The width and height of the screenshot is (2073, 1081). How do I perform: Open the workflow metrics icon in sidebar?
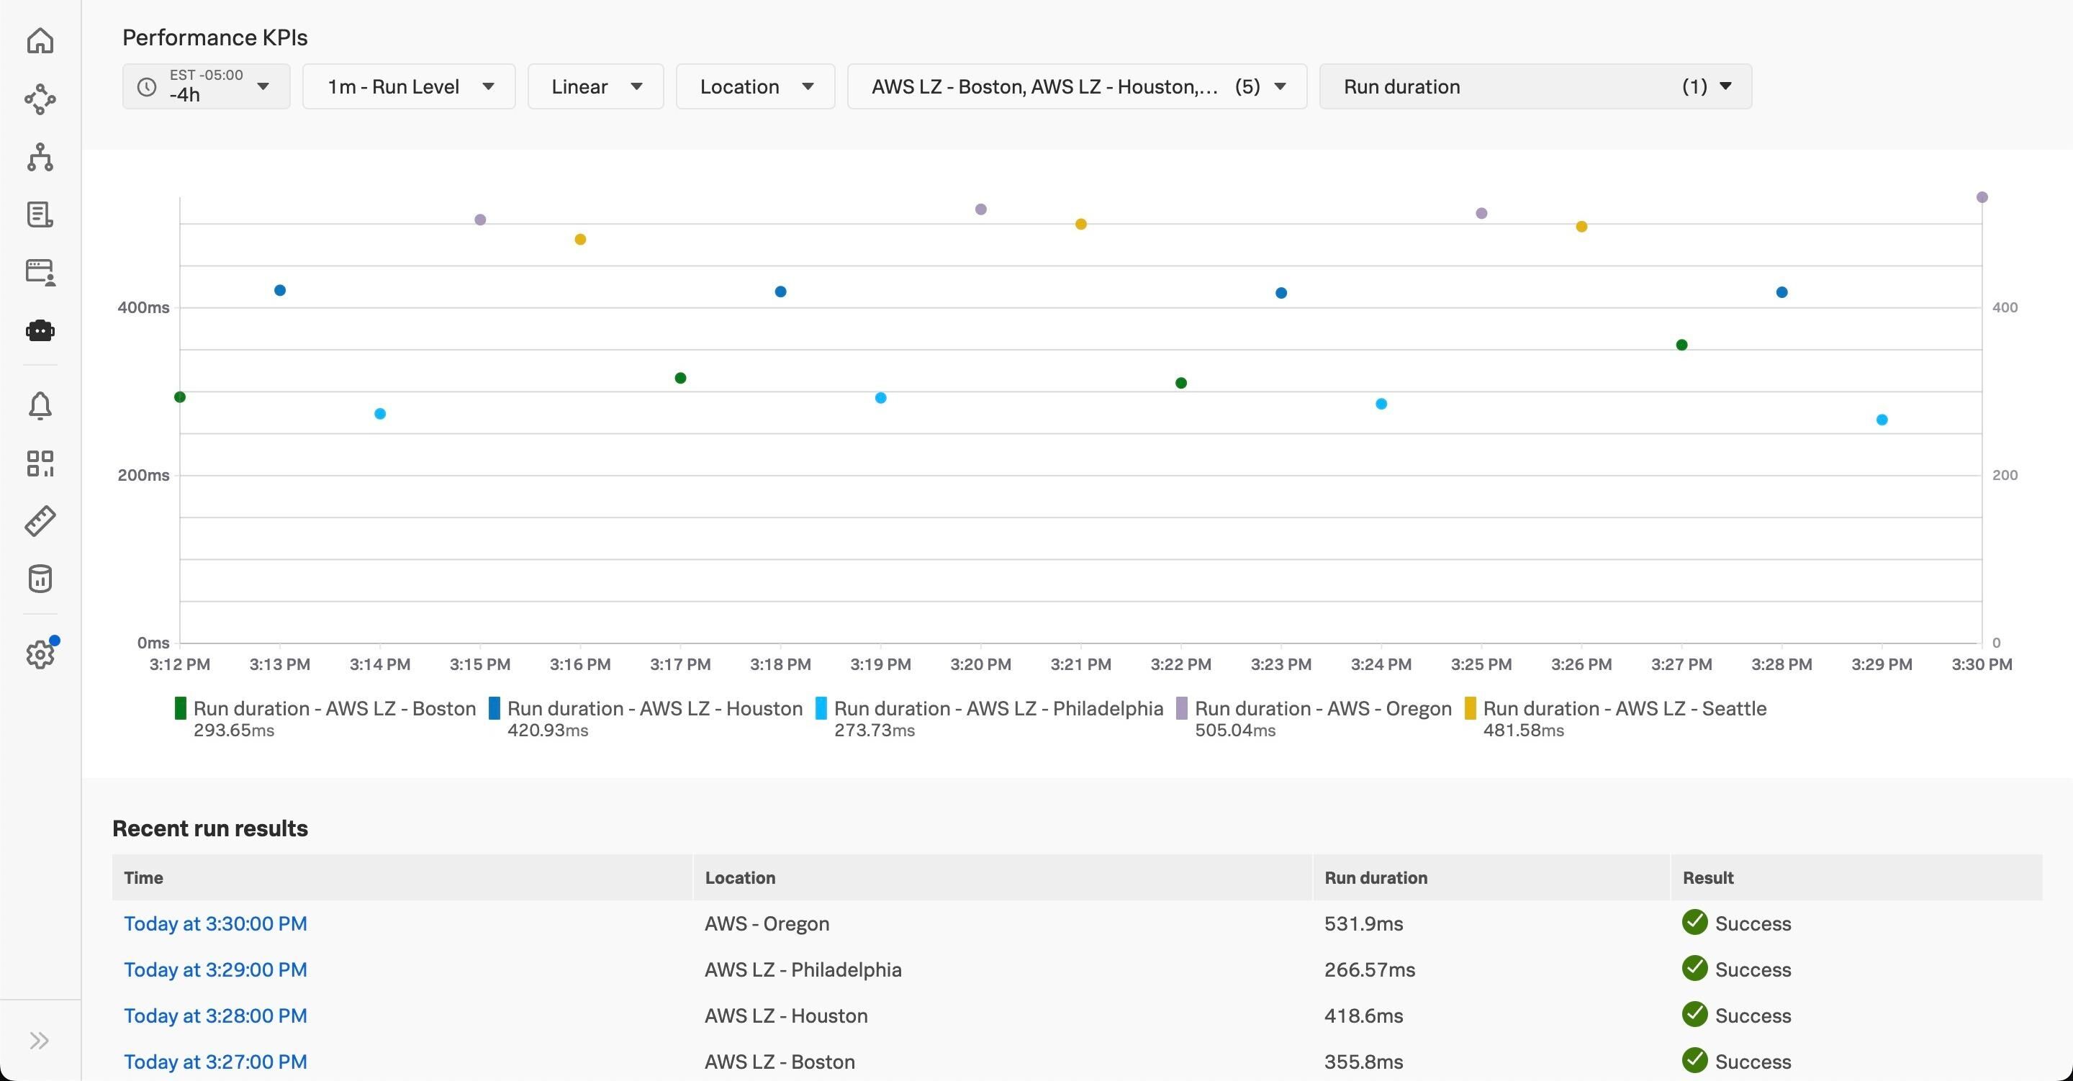click(x=40, y=99)
